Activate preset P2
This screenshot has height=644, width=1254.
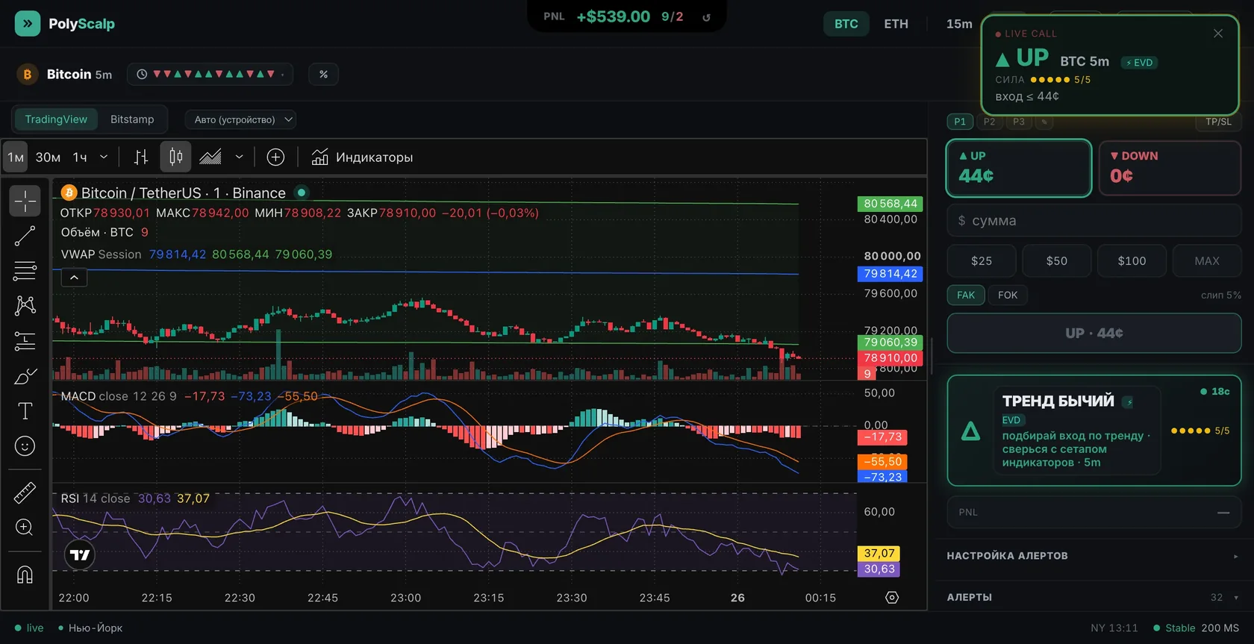click(989, 122)
